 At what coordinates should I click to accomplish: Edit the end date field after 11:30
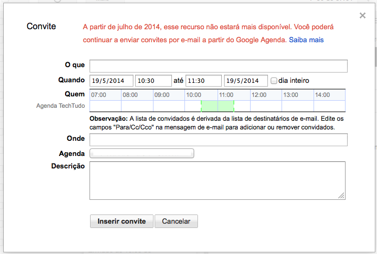pyautogui.click(x=246, y=81)
